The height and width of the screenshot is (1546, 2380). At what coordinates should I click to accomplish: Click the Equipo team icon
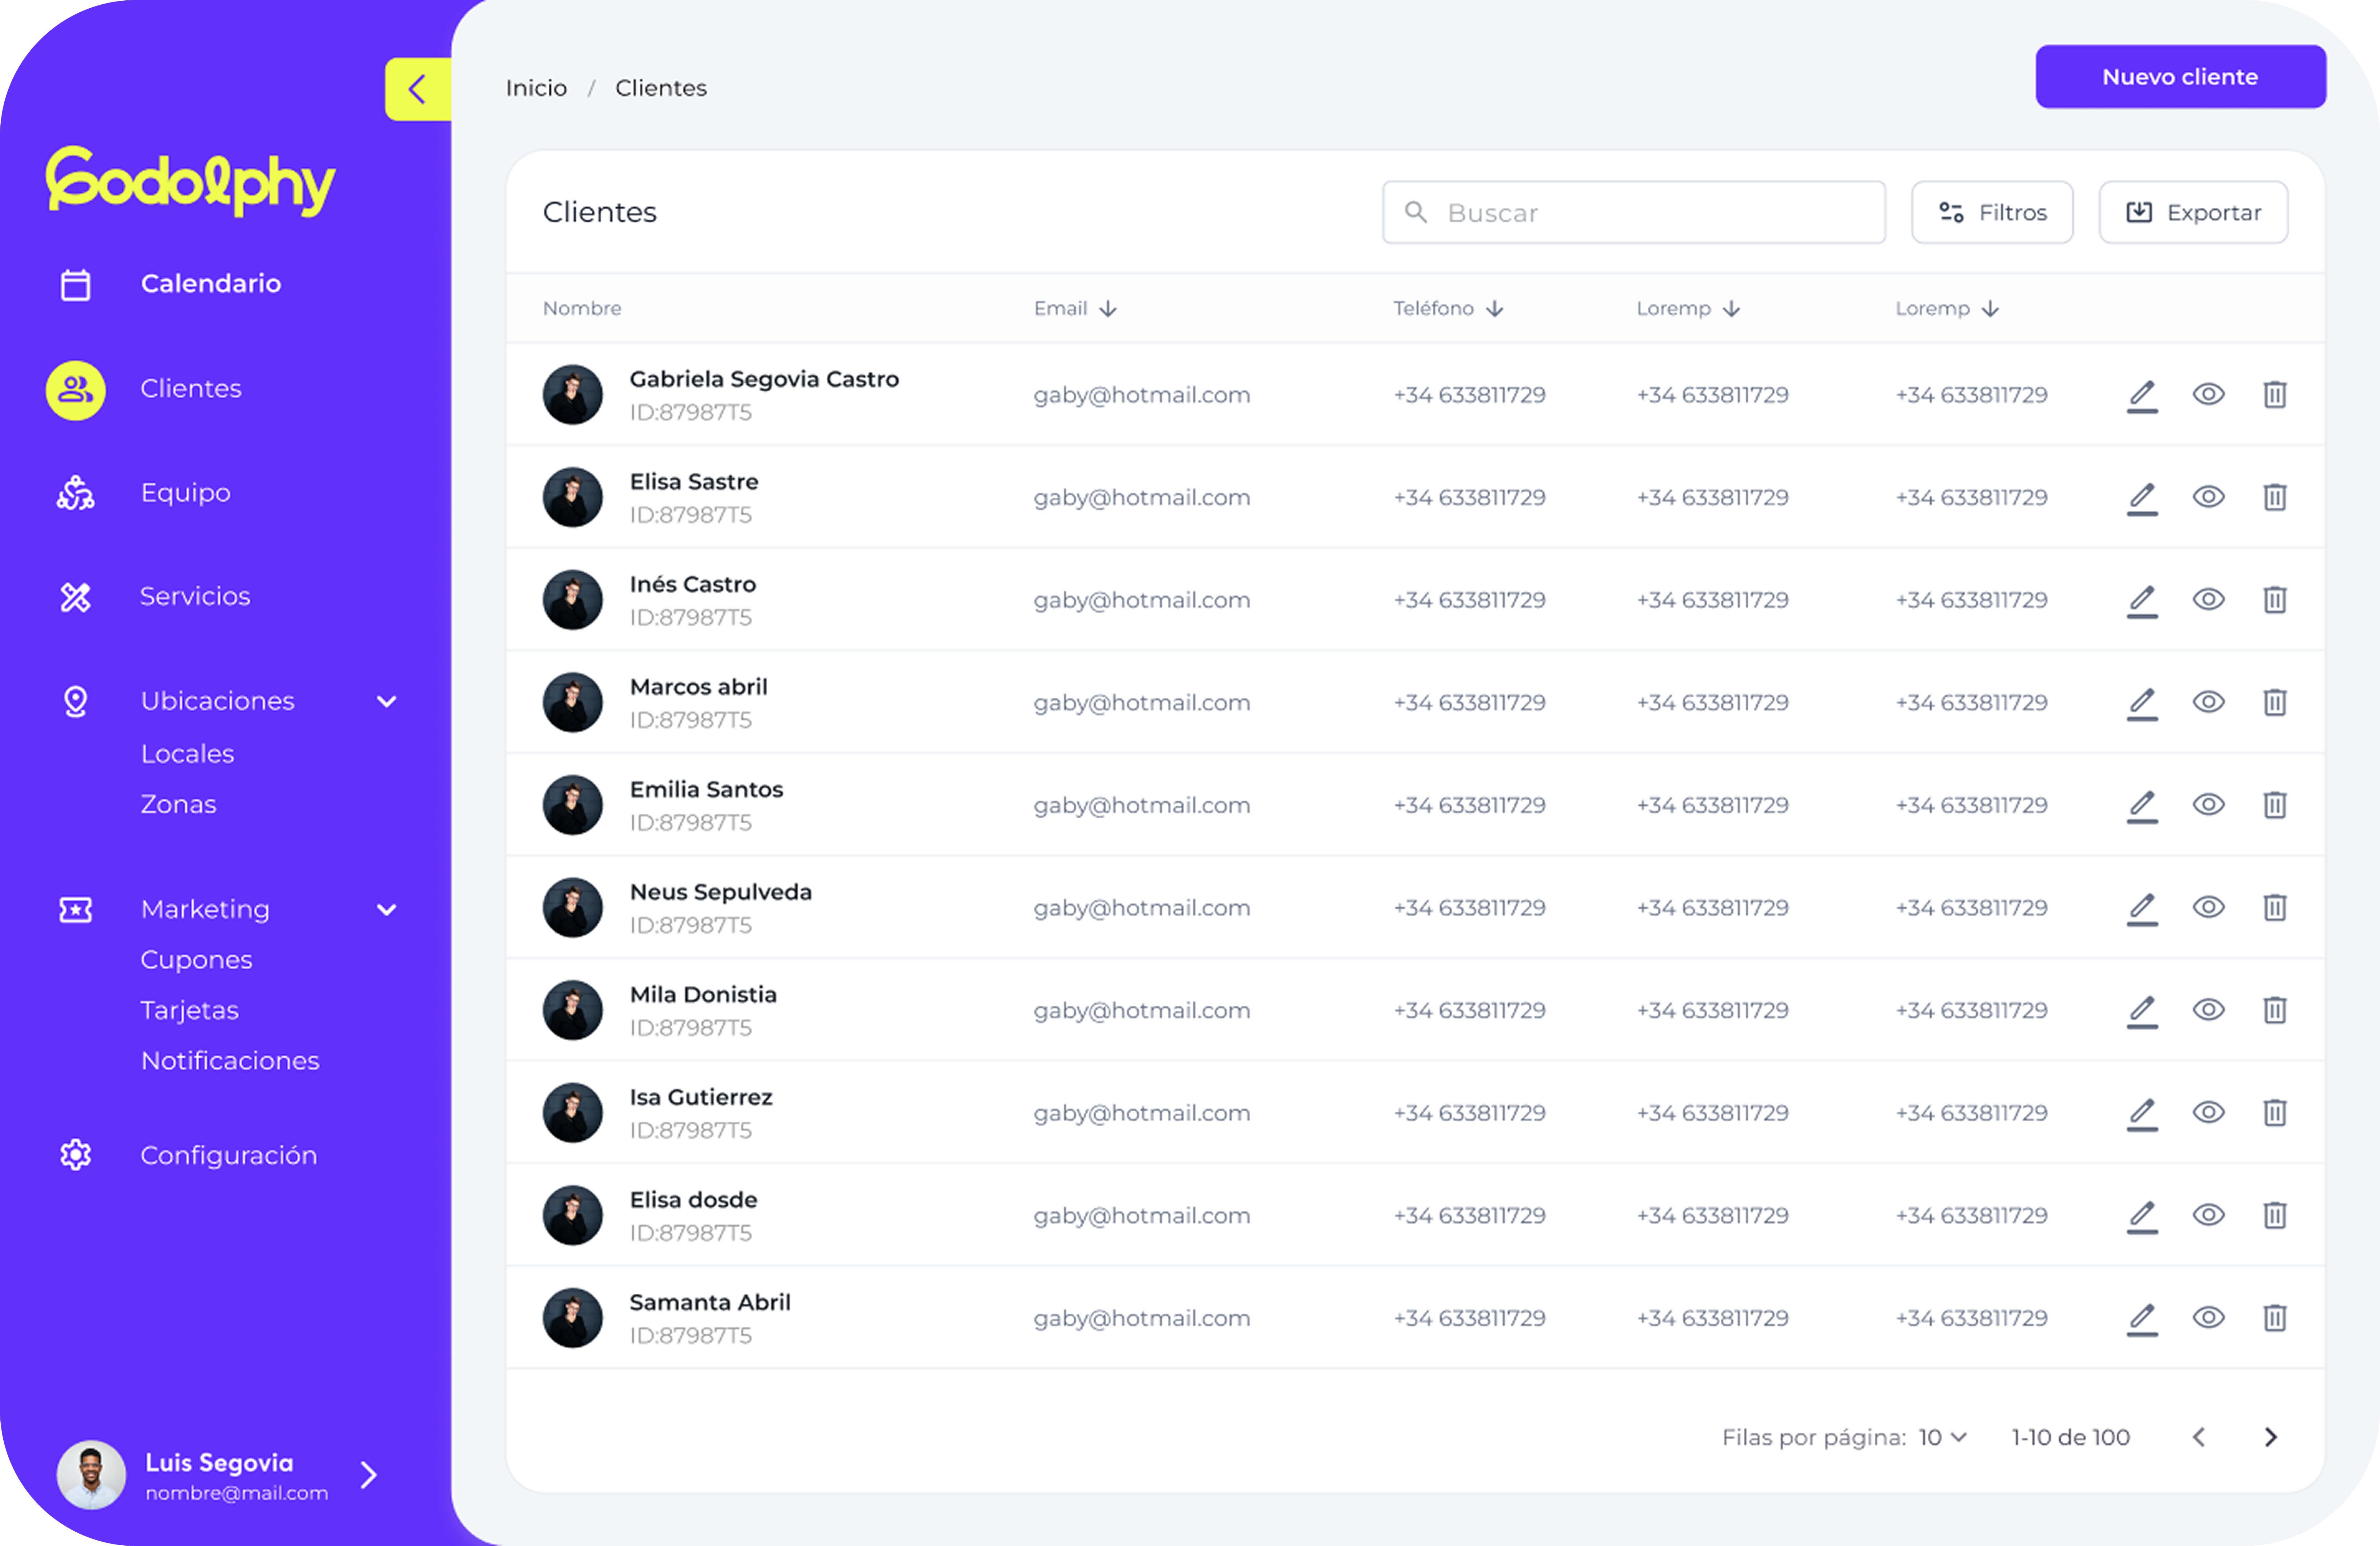76,493
